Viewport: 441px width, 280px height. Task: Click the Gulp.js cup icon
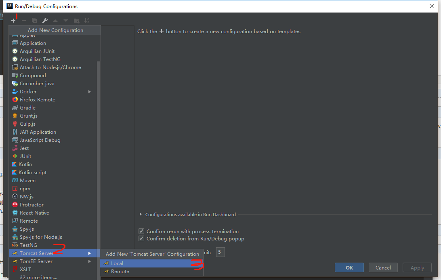(15, 124)
